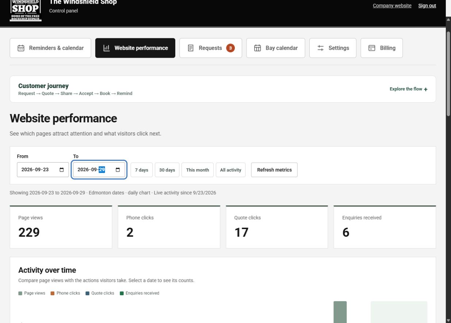
Task: Click the Website performance page heading
Action: click(x=63, y=118)
